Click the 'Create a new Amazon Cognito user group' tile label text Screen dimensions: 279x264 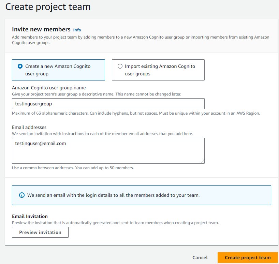[x=58, y=70]
